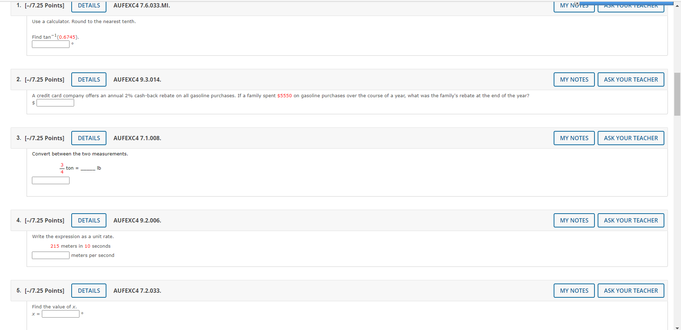Click ASK YOUR TEACHER on question 2
This screenshot has width=681, height=330.
pyautogui.click(x=631, y=79)
